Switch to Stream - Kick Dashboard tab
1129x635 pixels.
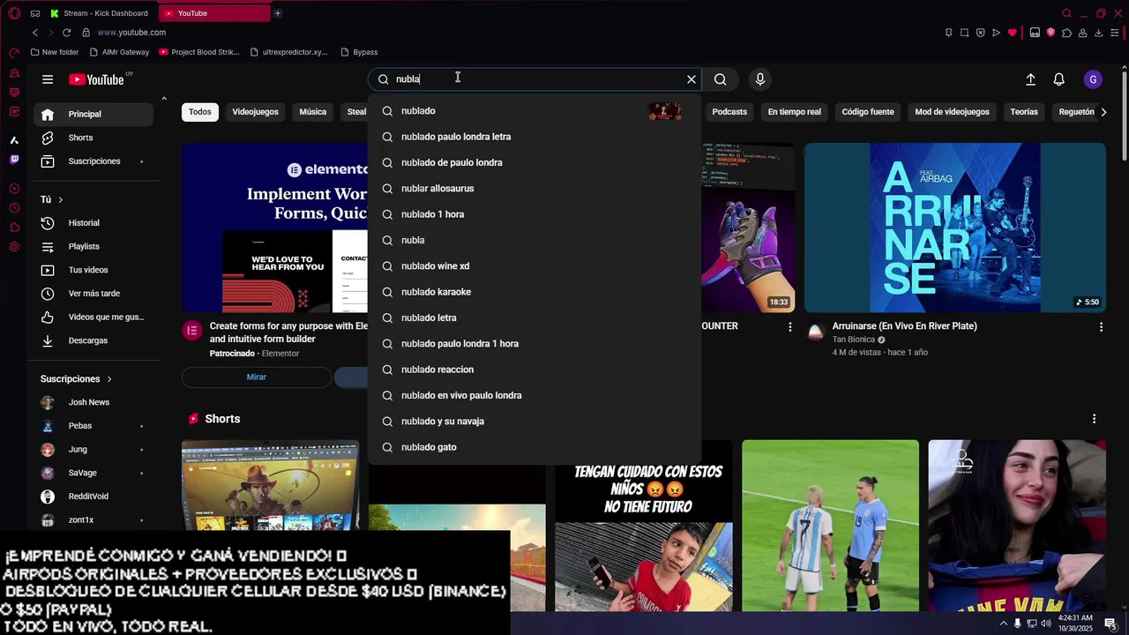(100, 13)
